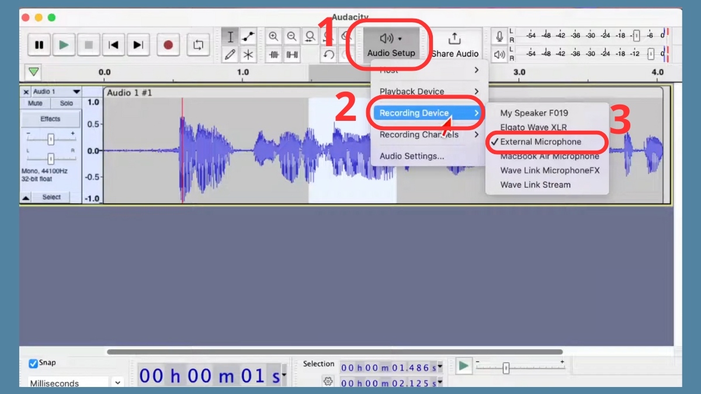Click the Zoom In magnifier icon
This screenshot has width=701, height=394.
pos(273,37)
